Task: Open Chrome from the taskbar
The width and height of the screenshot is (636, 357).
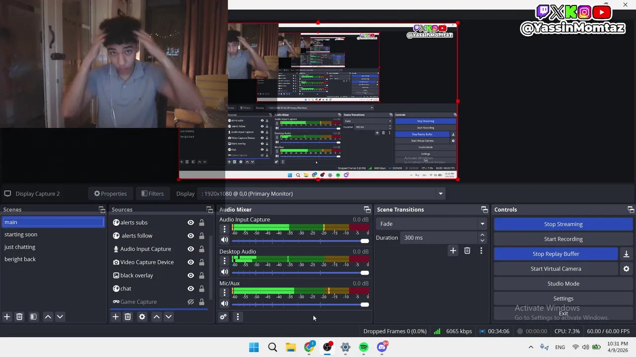Action: point(309,347)
